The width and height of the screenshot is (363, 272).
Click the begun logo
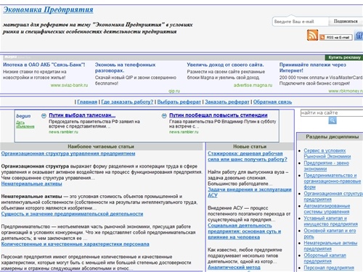(x=23, y=116)
